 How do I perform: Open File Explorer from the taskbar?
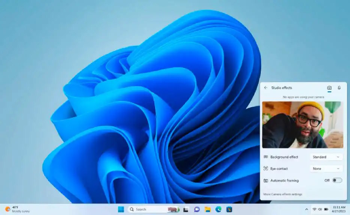tap(208, 209)
